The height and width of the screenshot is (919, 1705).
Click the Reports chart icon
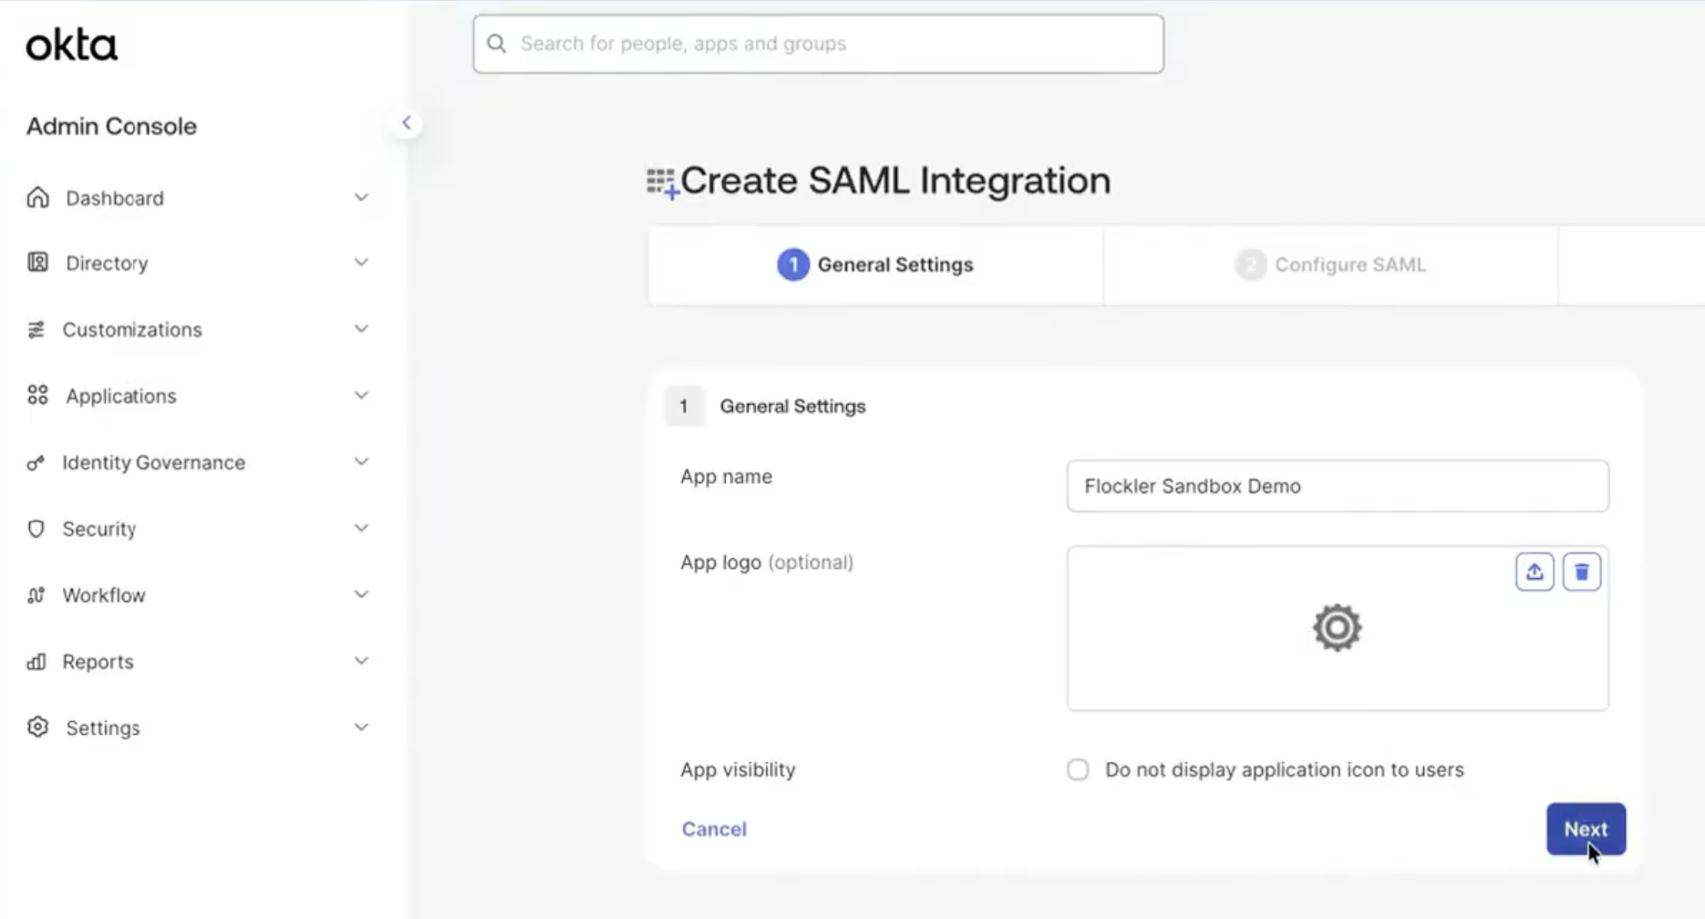tap(36, 662)
